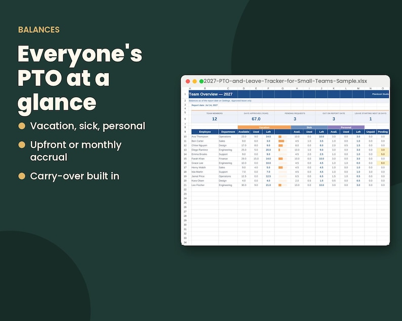Select the Unpaid column header cell

pyautogui.click(x=371, y=132)
